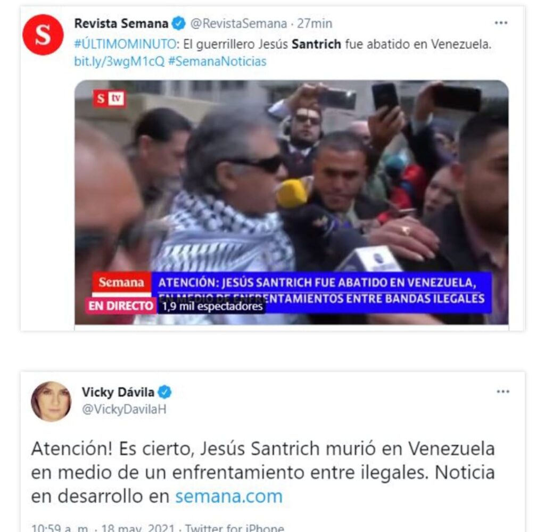
Task: Open the 18 may. 2021 tweet date
Action: tap(138, 528)
